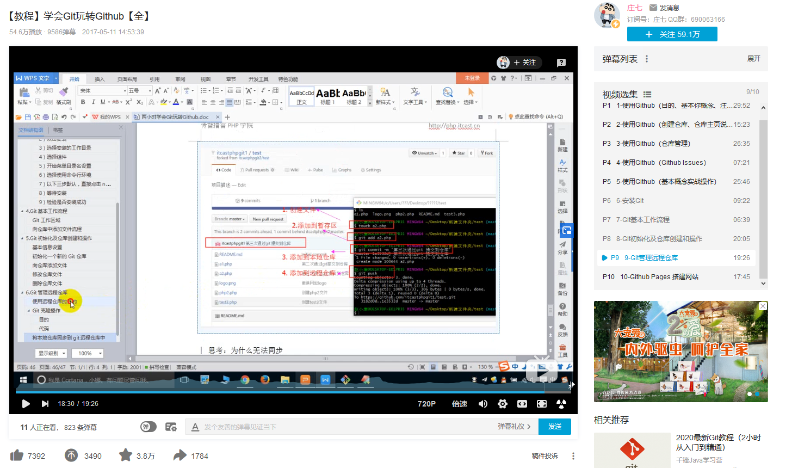Click the rightmost fullscreen icon in player controls

coord(561,404)
